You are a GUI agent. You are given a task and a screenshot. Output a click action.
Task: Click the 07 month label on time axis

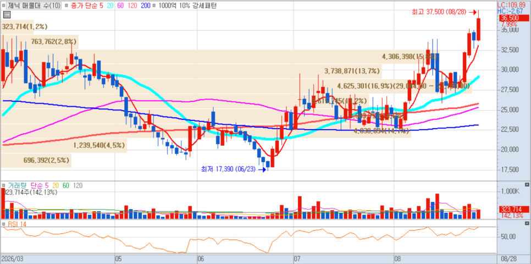click(x=297, y=259)
